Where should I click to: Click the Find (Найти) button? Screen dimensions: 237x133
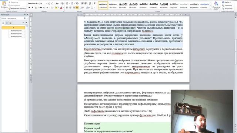226,3
